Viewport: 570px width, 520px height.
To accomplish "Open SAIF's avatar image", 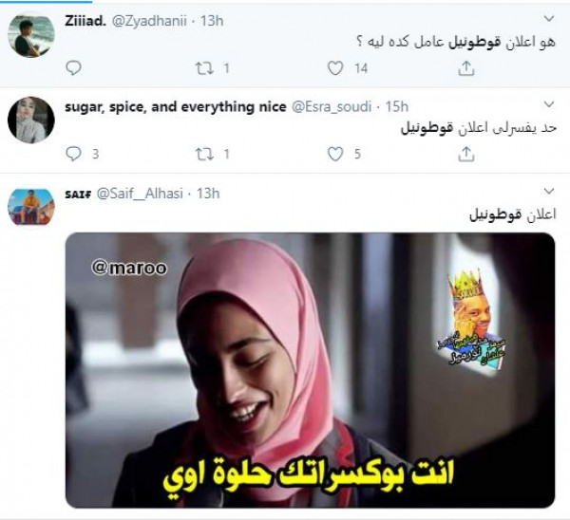I will pos(31,207).
